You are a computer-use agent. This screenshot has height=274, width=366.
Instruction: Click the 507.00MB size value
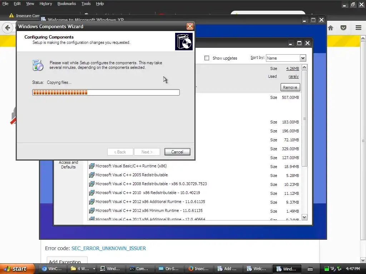[x=290, y=97]
